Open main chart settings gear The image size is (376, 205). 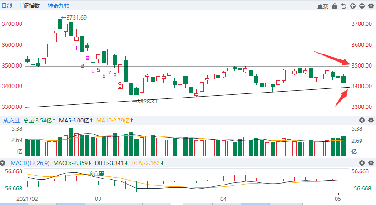tap(371, 6)
